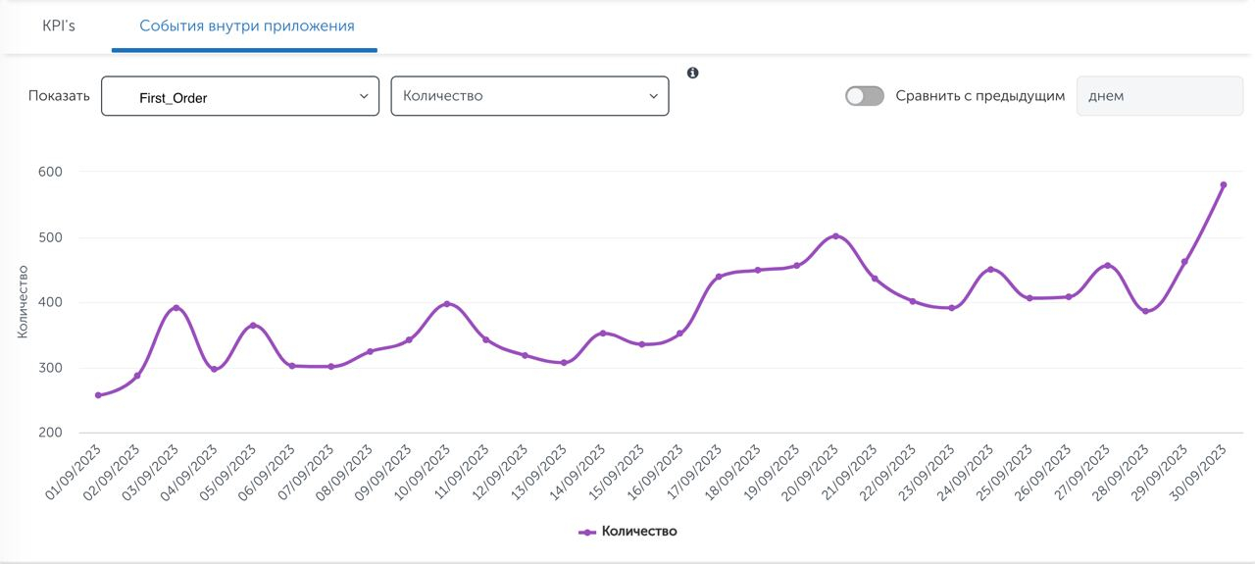Screen dimensions: 1255x564
Task: Click the data point for 10/09/2023
Action: (447, 304)
